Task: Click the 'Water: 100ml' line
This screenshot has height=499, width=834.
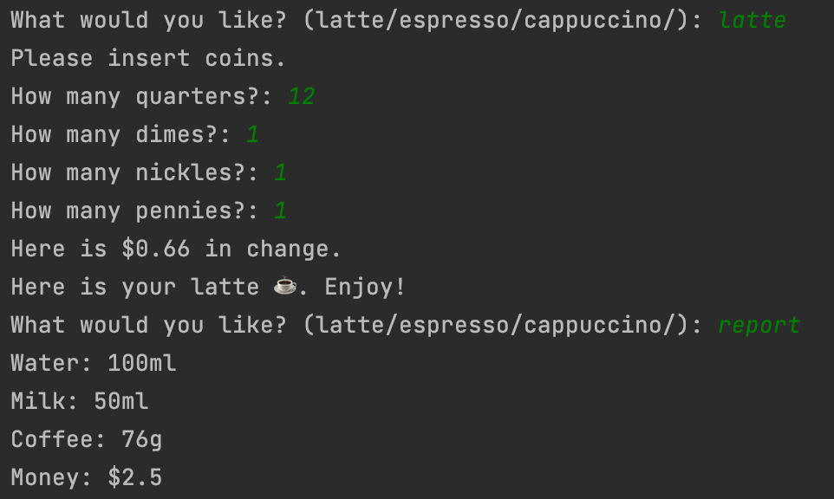Action: pos(94,364)
